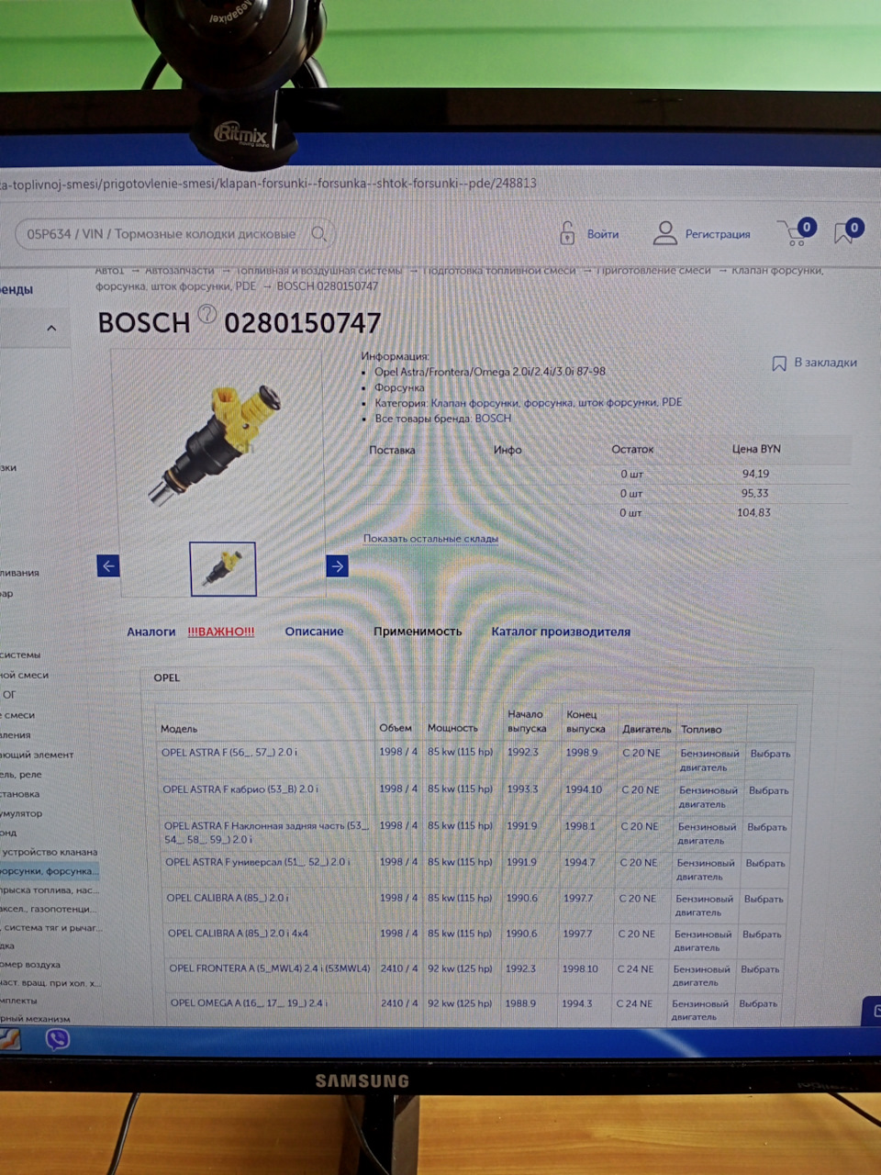Open Viber from the Windows taskbar

click(57, 1039)
